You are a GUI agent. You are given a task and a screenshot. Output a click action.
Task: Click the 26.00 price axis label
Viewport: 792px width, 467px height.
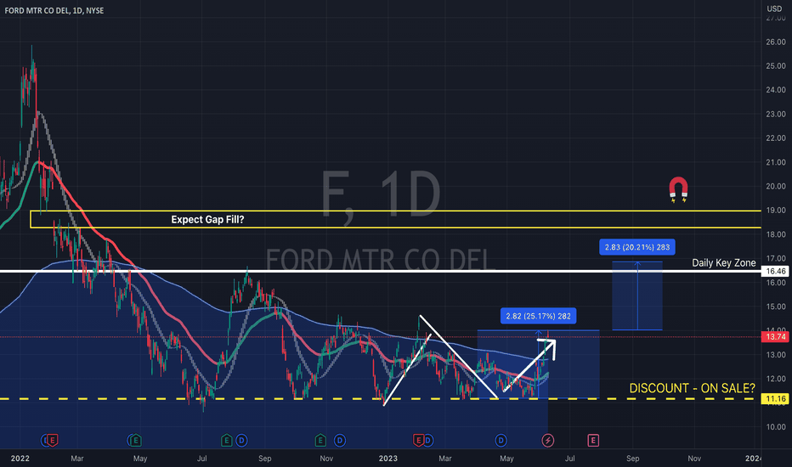click(775, 42)
